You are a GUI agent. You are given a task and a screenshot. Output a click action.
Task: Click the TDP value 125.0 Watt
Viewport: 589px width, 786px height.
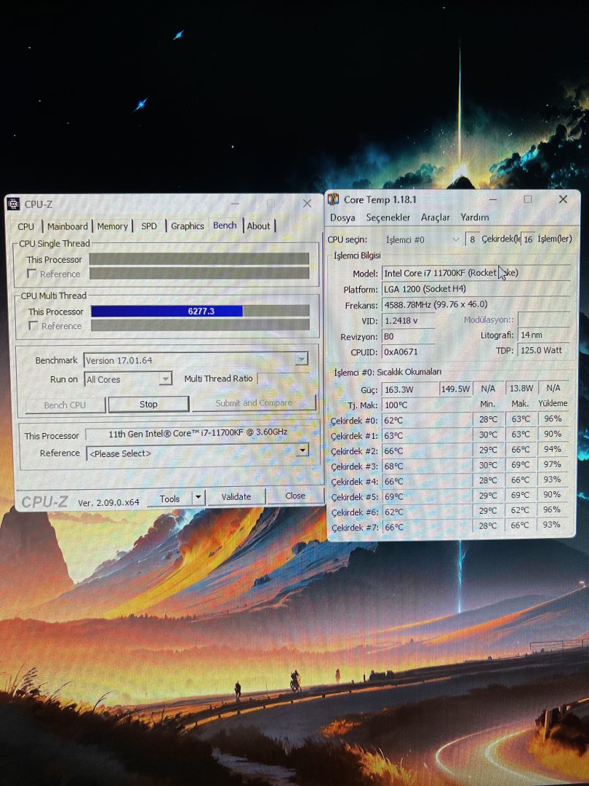pyautogui.click(x=545, y=350)
